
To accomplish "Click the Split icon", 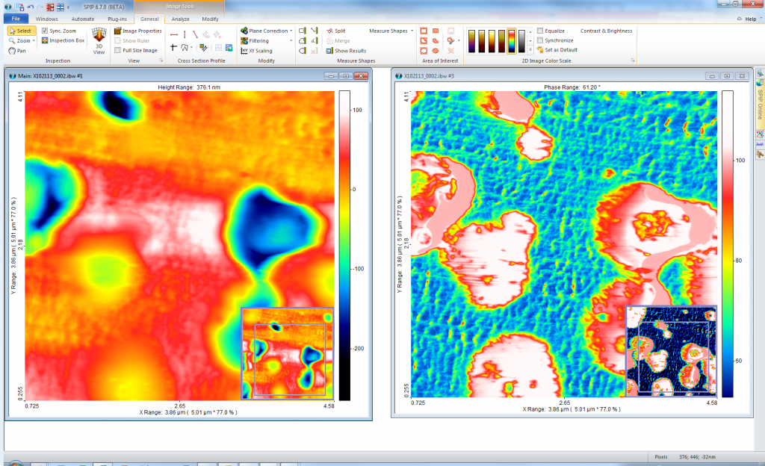I will [x=330, y=31].
